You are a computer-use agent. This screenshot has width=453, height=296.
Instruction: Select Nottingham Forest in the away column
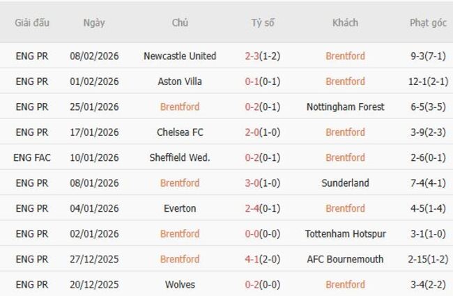coord(345,107)
